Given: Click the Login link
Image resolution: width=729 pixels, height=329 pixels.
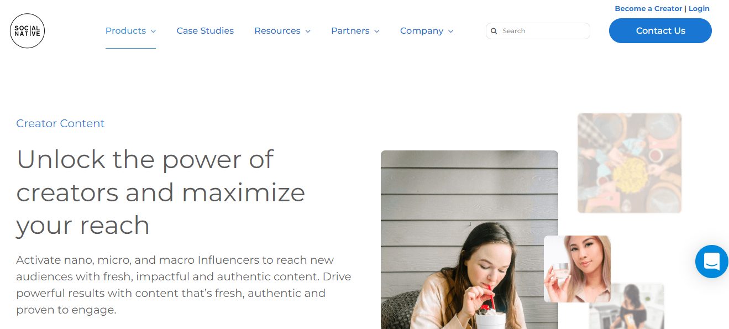Looking at the screenshot, I should pyautogui.click(x=699, y=9).
